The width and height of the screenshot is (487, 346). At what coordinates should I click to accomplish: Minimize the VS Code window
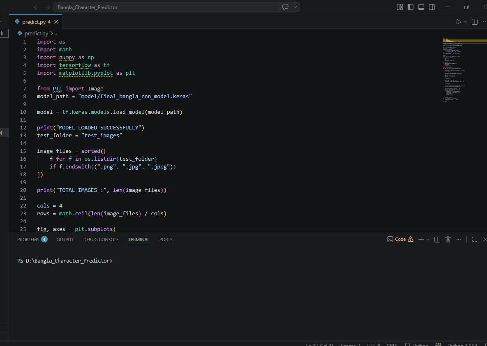[x=448, y=7]
